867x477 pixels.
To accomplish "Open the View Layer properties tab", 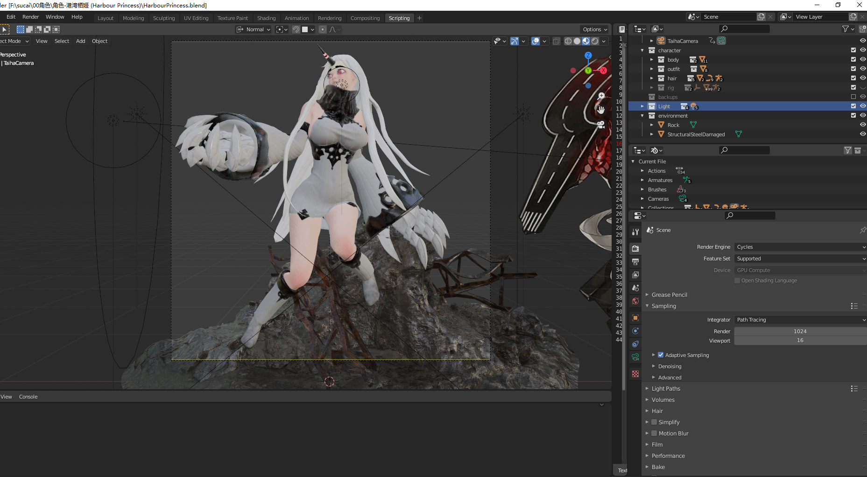I will coord(635,274).
